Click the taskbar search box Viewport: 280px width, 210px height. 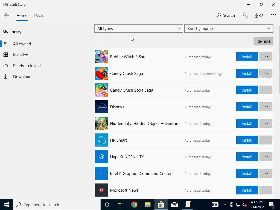pyautogui.click(x=57, y=205)
